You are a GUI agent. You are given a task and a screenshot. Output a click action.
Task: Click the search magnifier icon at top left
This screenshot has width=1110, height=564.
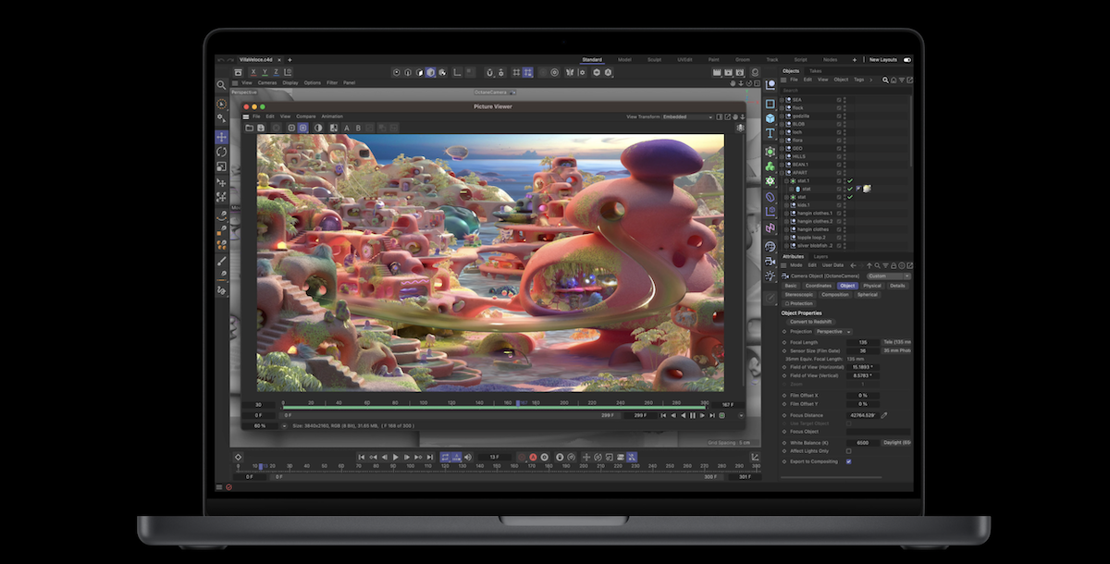click(x=222, y=85)
